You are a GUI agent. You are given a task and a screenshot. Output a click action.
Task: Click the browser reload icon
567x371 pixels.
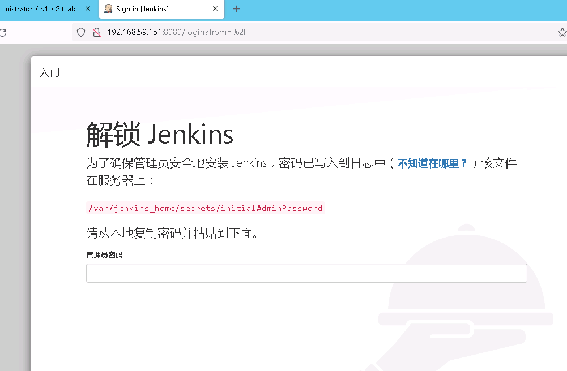(3, 32)
